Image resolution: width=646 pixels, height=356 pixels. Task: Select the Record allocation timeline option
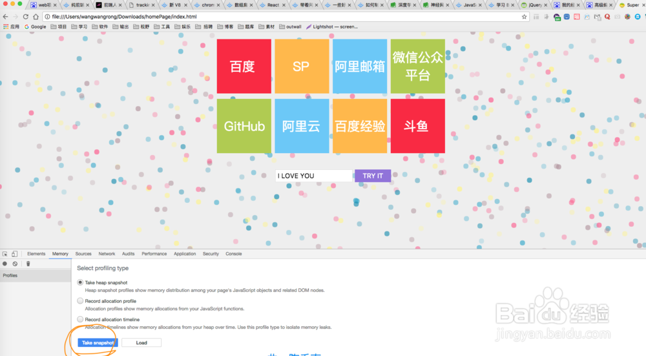point(80,319)
